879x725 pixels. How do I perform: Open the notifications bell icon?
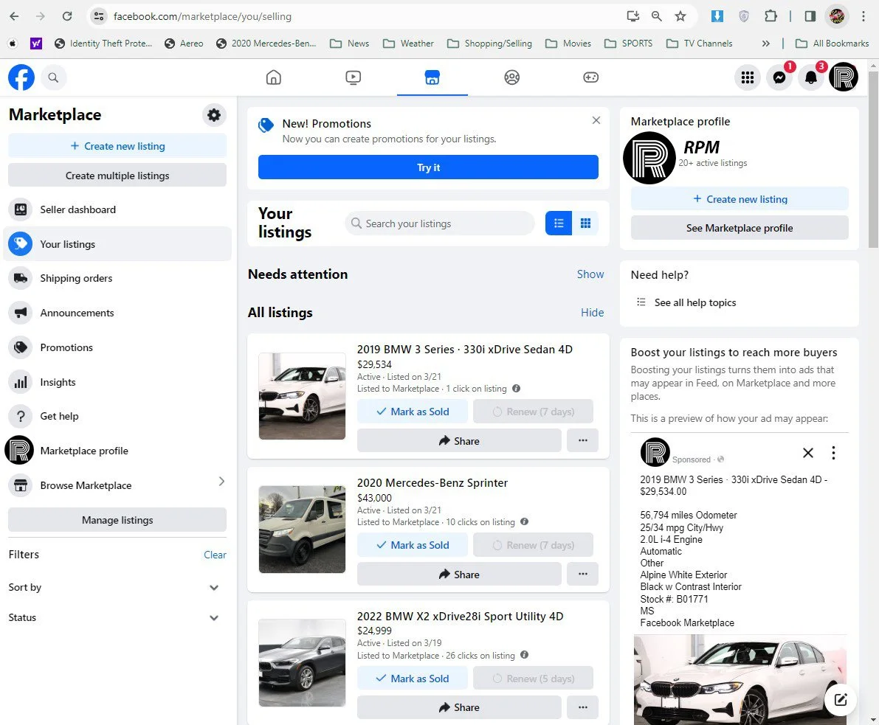tap(811, 77)
